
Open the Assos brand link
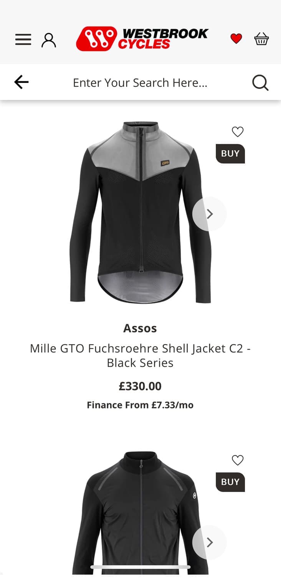point(140,328)
